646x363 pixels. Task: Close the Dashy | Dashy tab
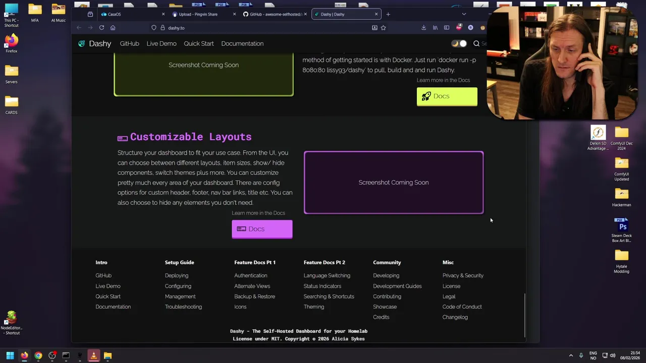(376, 14)
